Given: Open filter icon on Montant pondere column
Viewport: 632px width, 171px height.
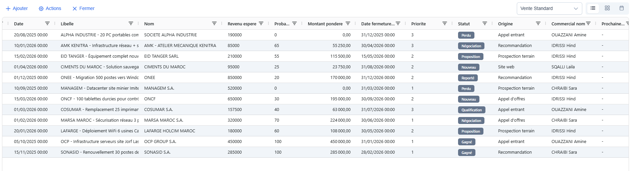Looking at the screenshot, I should point(348,24).
